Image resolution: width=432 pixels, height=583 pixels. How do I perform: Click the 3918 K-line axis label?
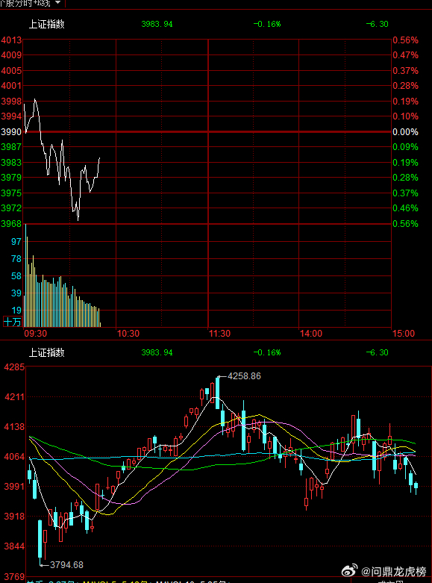pos(14,517)
